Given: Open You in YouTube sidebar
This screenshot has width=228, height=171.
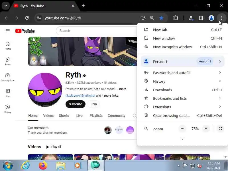Looking at the screenshot, I should (8, 93).
